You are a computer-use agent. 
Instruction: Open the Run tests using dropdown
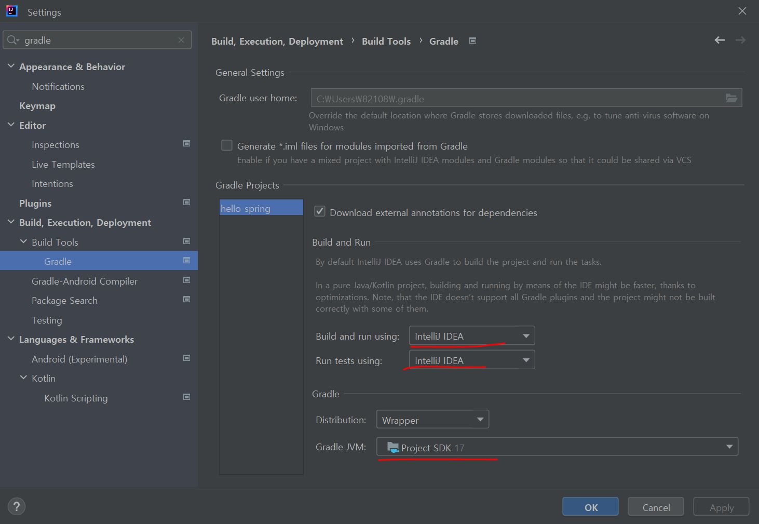tap(472, 360)
